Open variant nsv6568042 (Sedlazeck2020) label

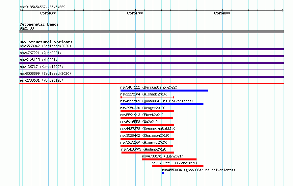[45, 46]
